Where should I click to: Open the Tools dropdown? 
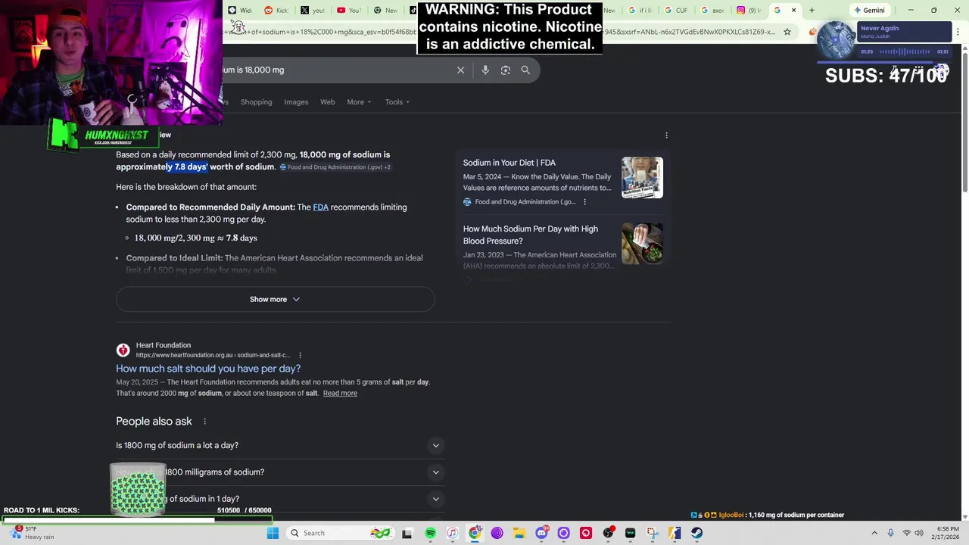(x=397, y=102)
